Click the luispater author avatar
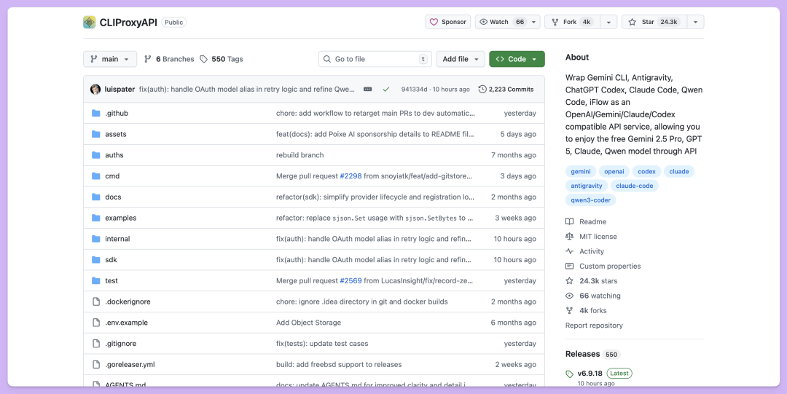 pyautogui.click(x=95, y=90)
